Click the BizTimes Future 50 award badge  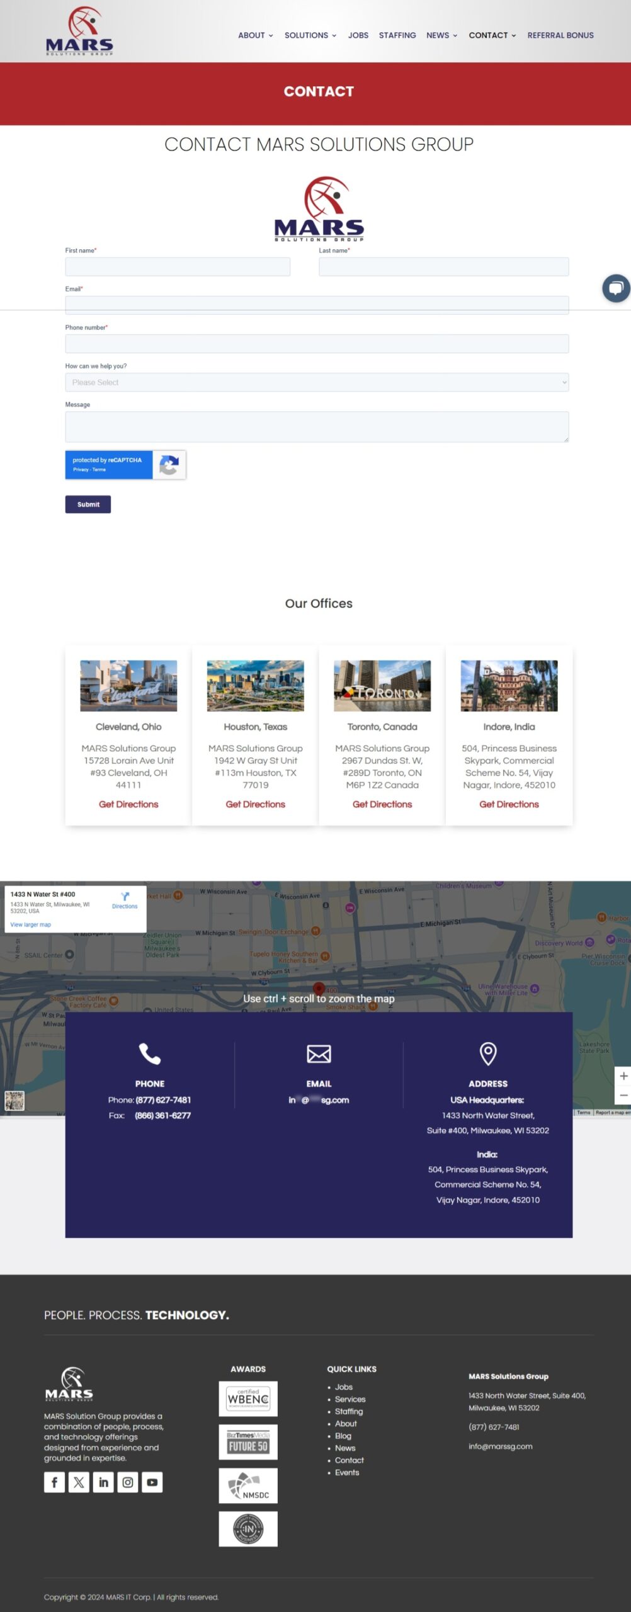[x=248, y=1442]
